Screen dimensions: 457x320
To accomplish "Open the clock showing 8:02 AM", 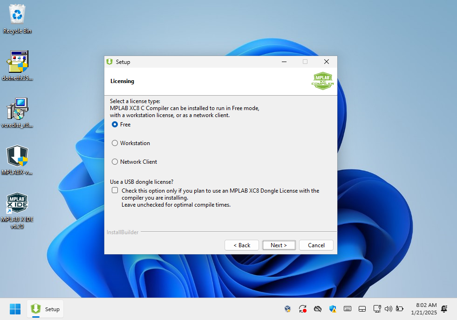I will 424,309.
